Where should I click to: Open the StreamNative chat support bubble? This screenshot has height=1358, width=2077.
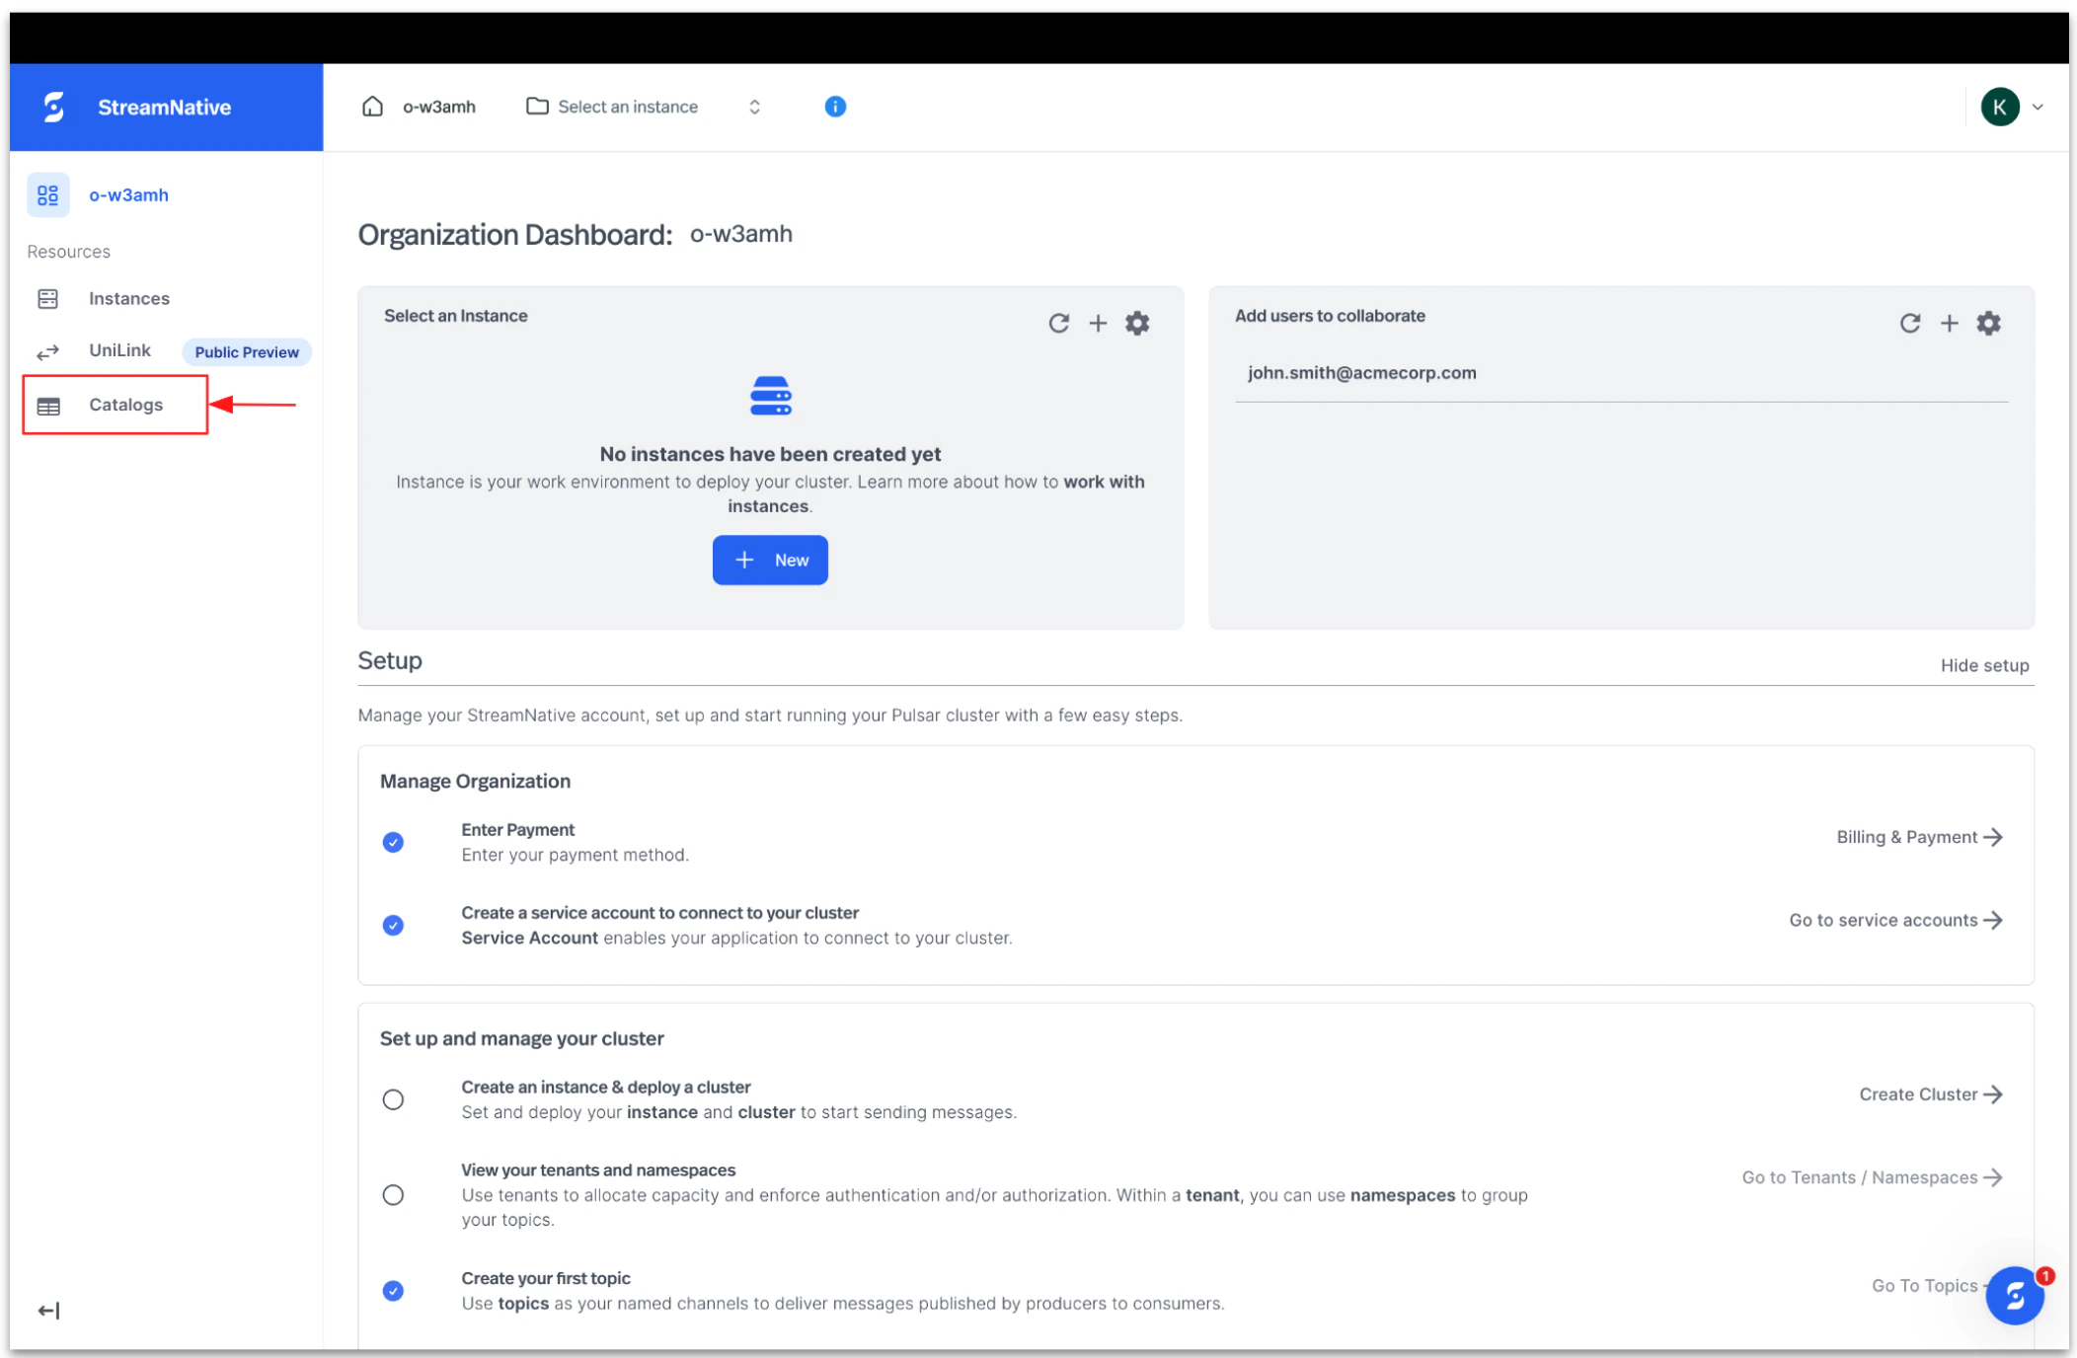tap(2015, 1296)
